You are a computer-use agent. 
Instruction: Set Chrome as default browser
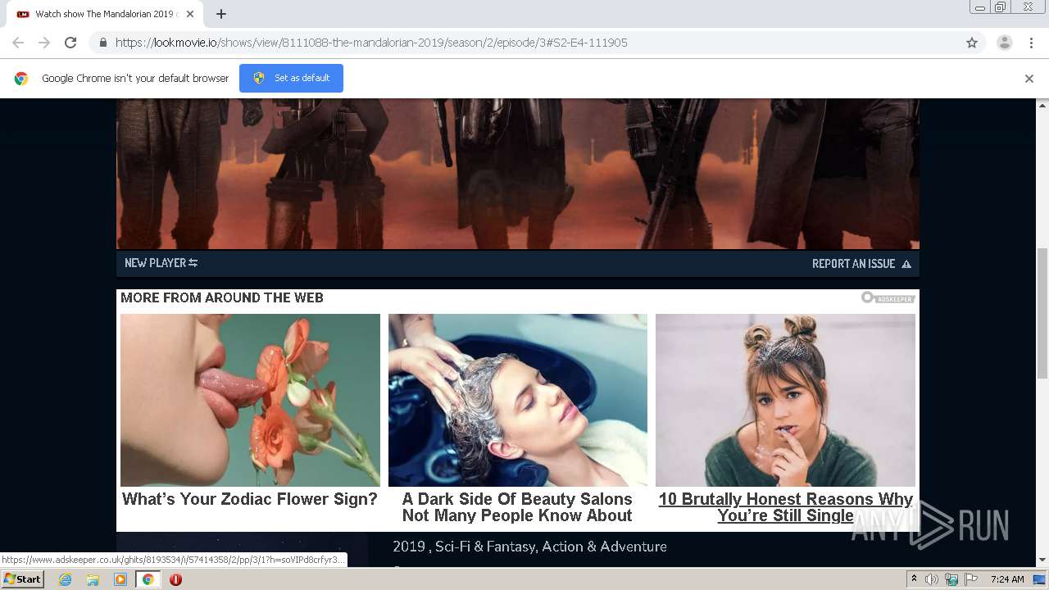click(x=291, y=78)
